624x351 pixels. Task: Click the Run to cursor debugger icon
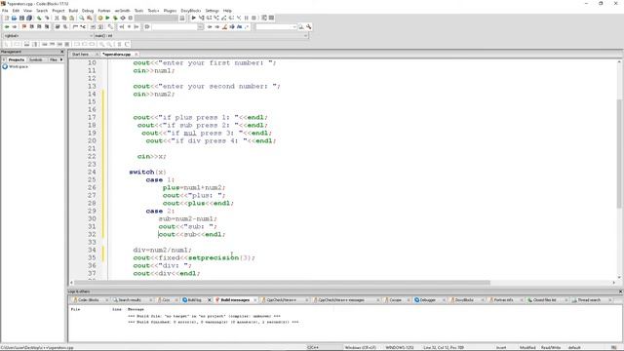tap(202, 18)
